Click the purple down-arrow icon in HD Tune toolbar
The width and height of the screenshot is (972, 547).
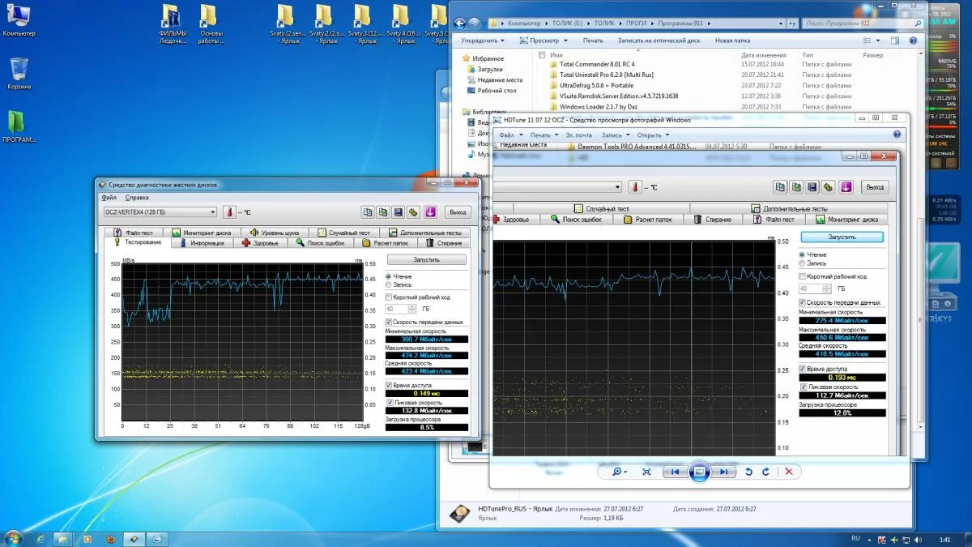[x=430, y=212]
